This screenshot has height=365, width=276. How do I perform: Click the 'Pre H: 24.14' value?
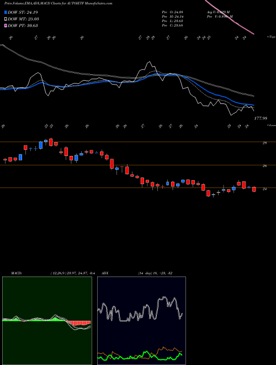(x=172, y=17)
